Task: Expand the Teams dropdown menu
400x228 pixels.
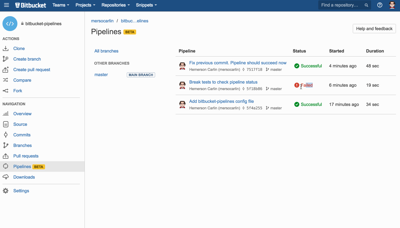Action: [61, 5]
